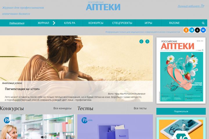Open the КЛУБ РА menu item
Viewport: 209px width, 139px height.
tap(70, 23)
